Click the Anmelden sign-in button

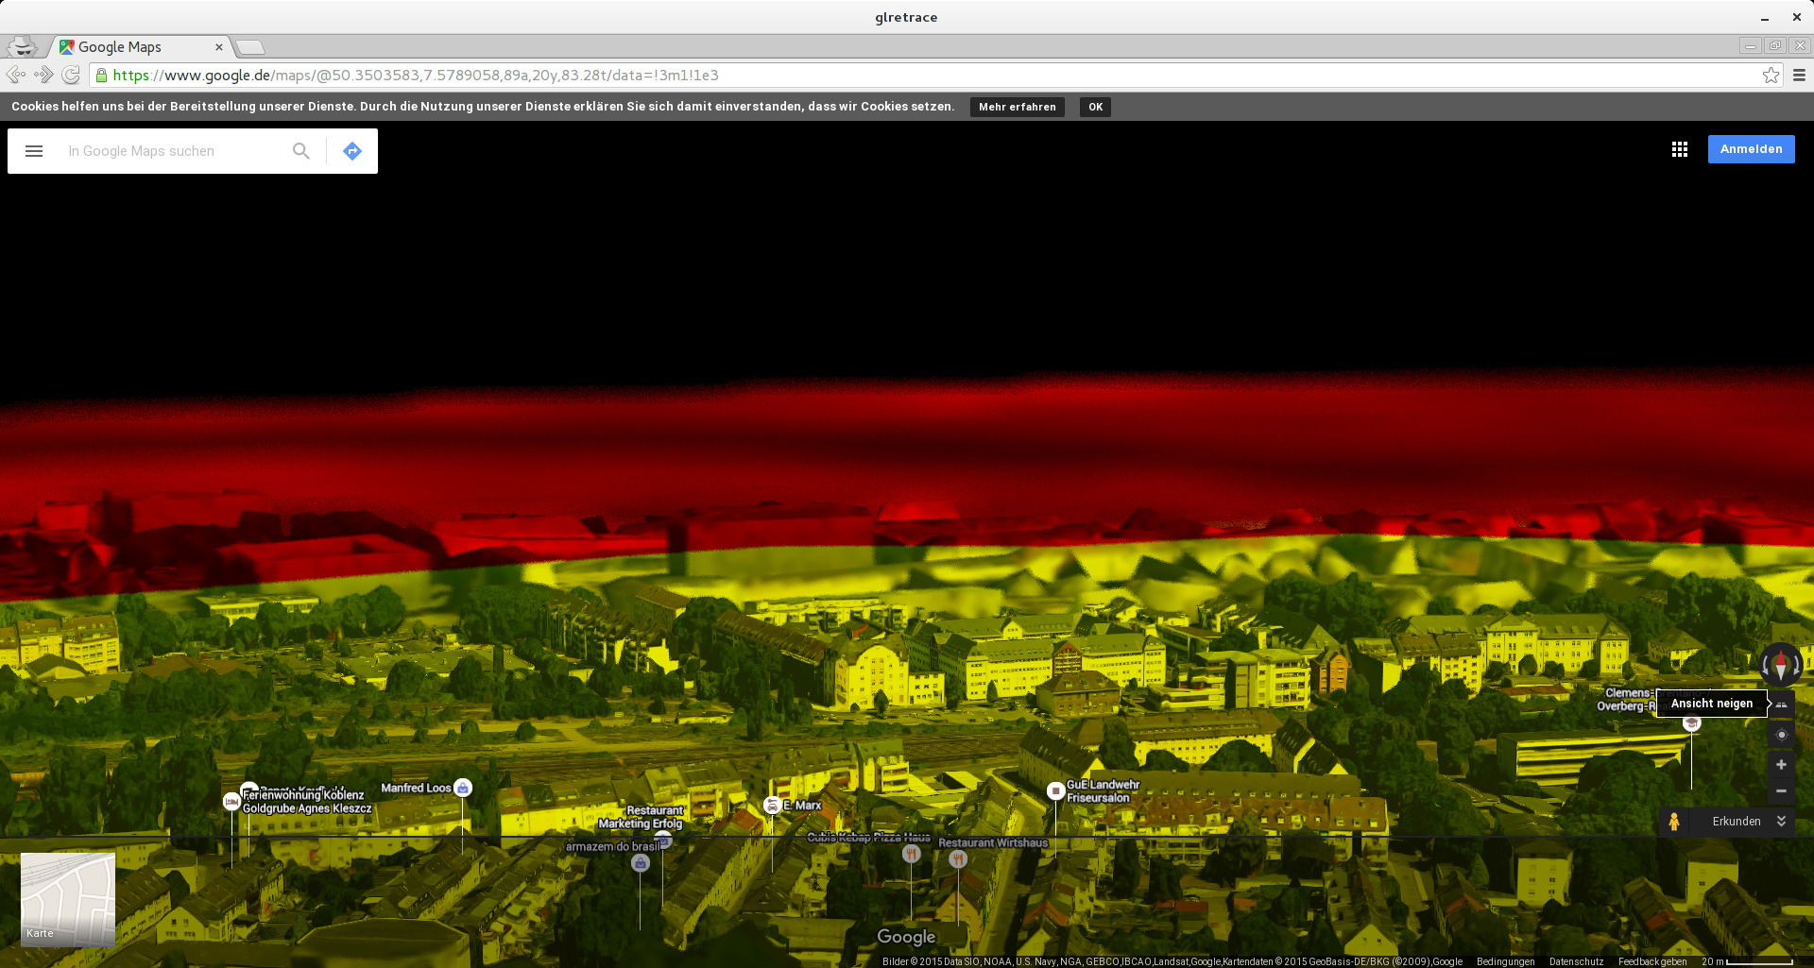point(1751,149)
